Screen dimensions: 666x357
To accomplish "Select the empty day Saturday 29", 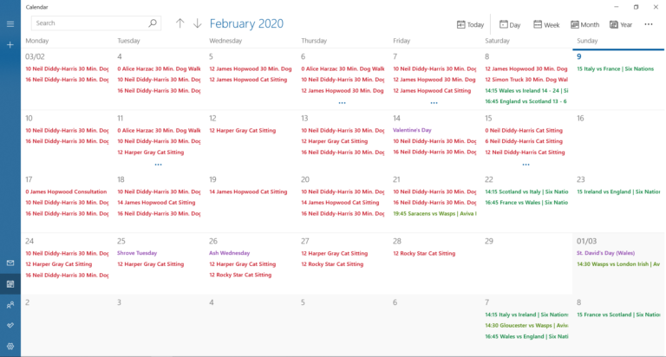I will (526, 263).
